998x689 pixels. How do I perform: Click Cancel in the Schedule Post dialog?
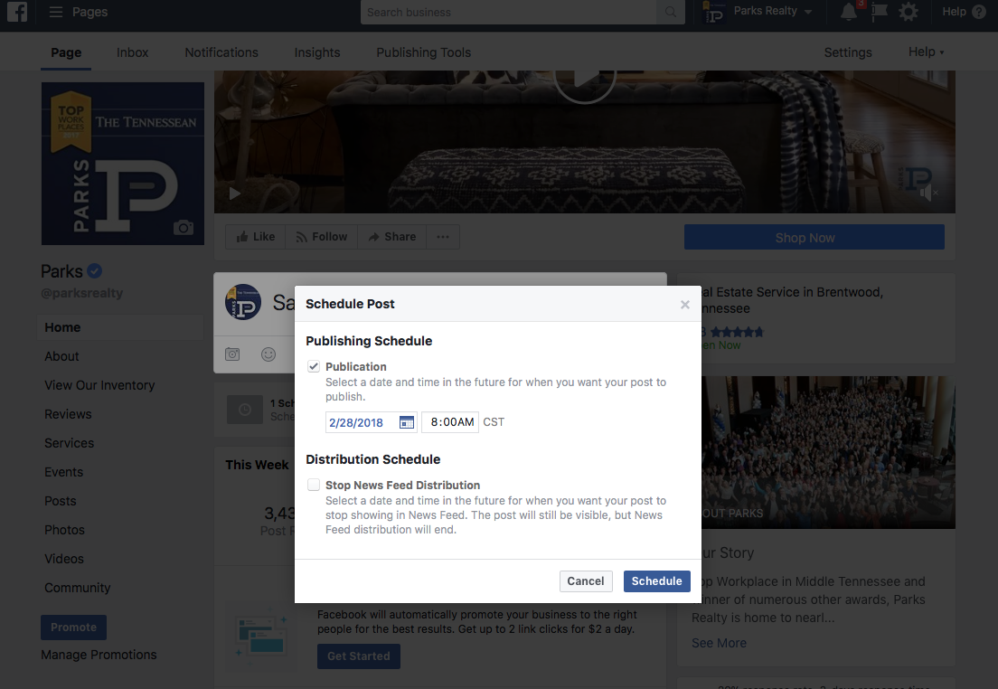point(586,581)
